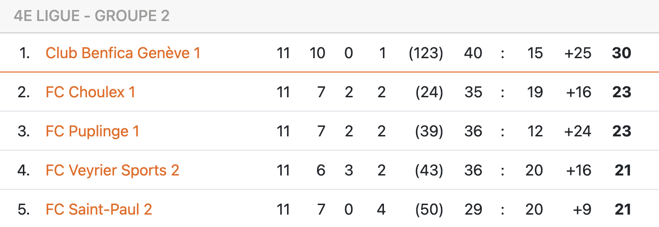This screenshot has width=659, height=227.
Task: Select FC Puplinge's +24 goal difference
Action: tap(577, 131)
